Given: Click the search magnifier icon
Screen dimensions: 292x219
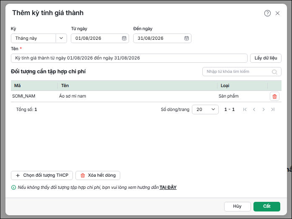Looking at the screenshot, I should [274, 72].
